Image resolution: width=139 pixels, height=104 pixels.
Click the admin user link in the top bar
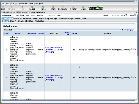click(x=105, y=15)
